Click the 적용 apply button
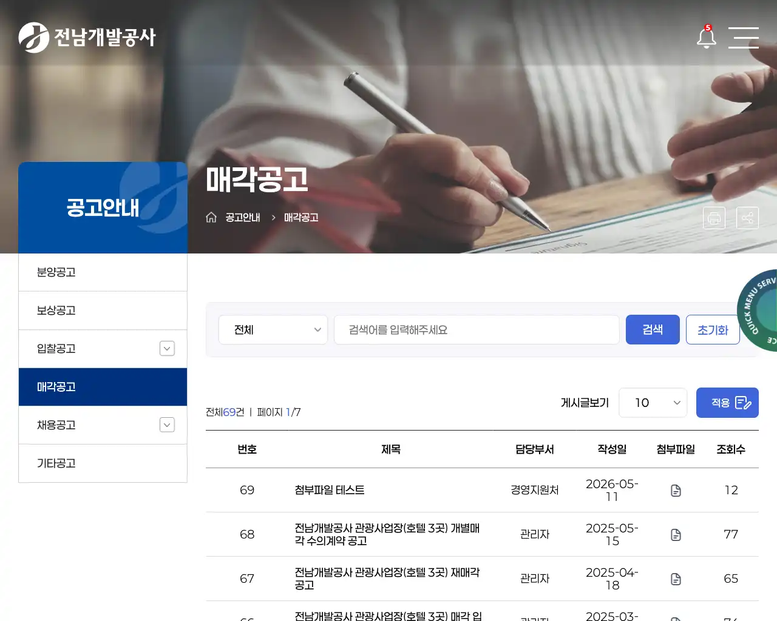777x621 pixels. click(727, 403)
